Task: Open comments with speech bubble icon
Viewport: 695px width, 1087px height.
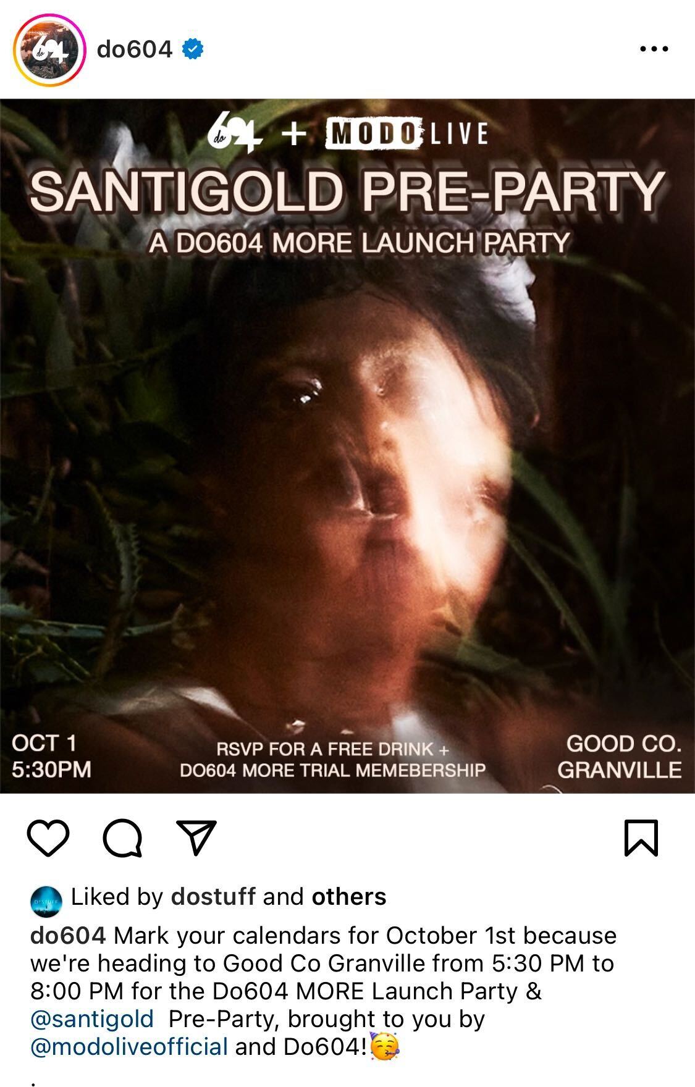Action: 122,838
